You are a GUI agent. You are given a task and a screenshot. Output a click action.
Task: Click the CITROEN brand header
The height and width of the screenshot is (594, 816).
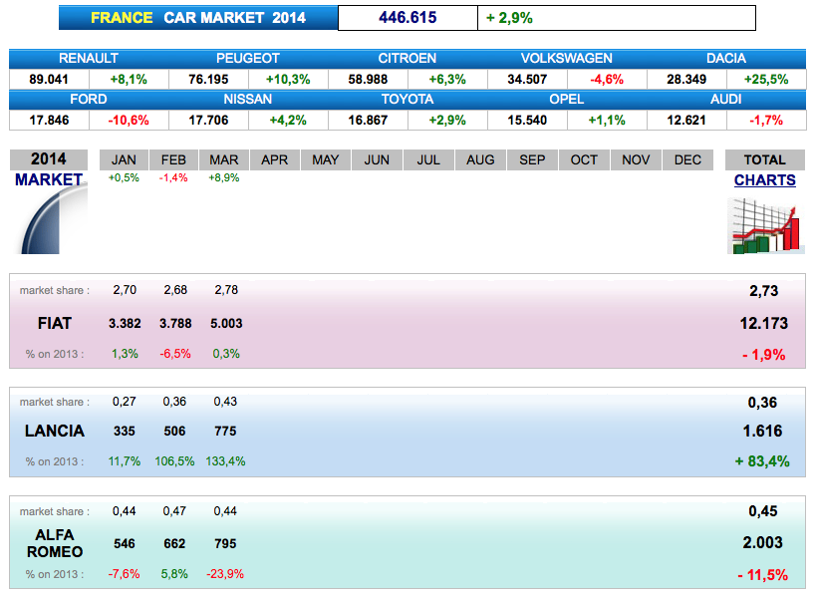(407, 59)
